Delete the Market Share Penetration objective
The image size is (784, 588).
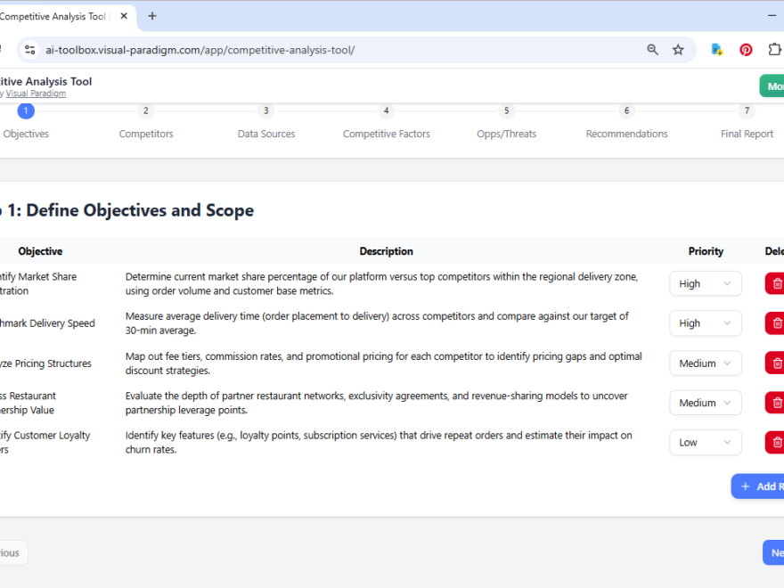774,282
